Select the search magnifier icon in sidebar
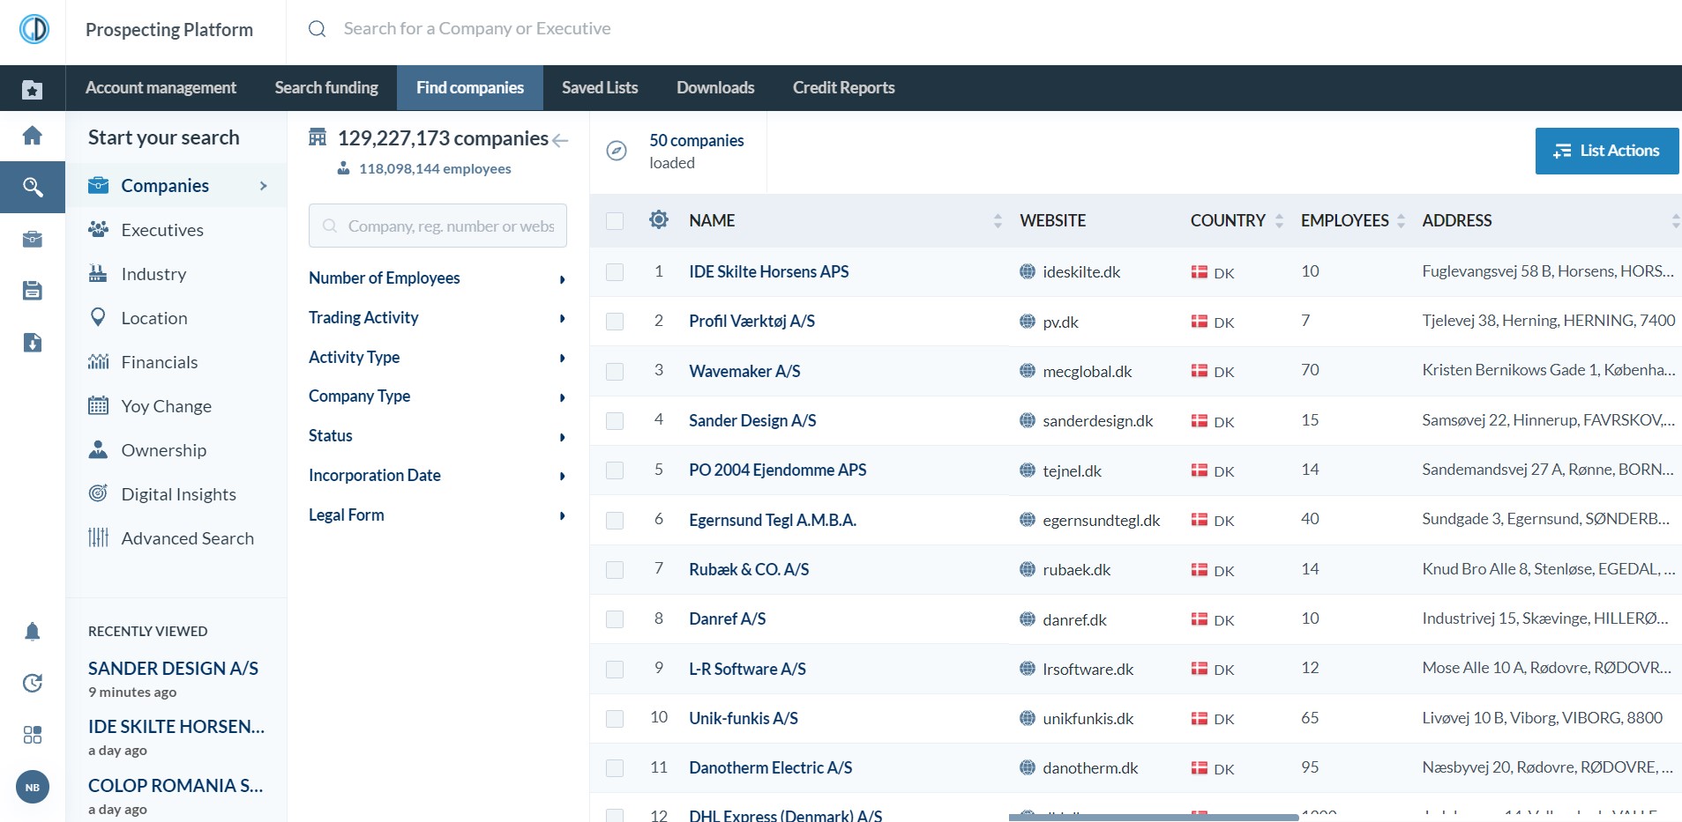1682x822 pixels. click(32, 187)
